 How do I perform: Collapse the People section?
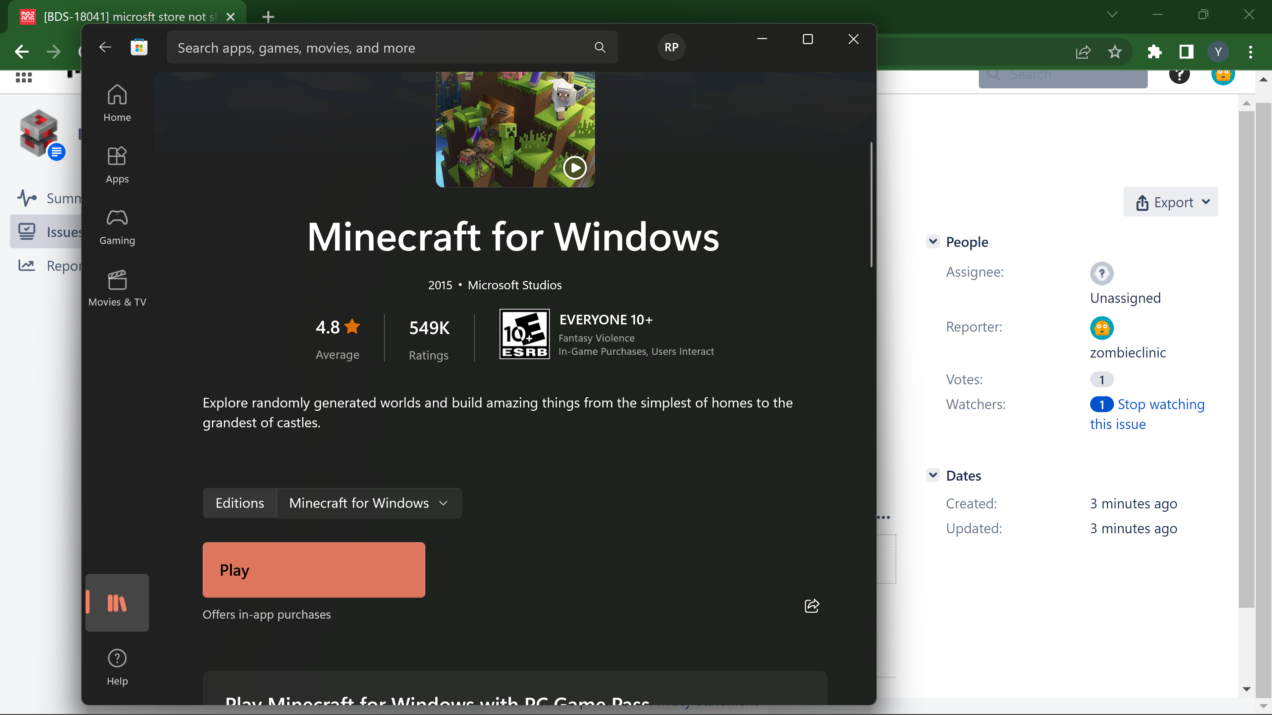(933, 242)
